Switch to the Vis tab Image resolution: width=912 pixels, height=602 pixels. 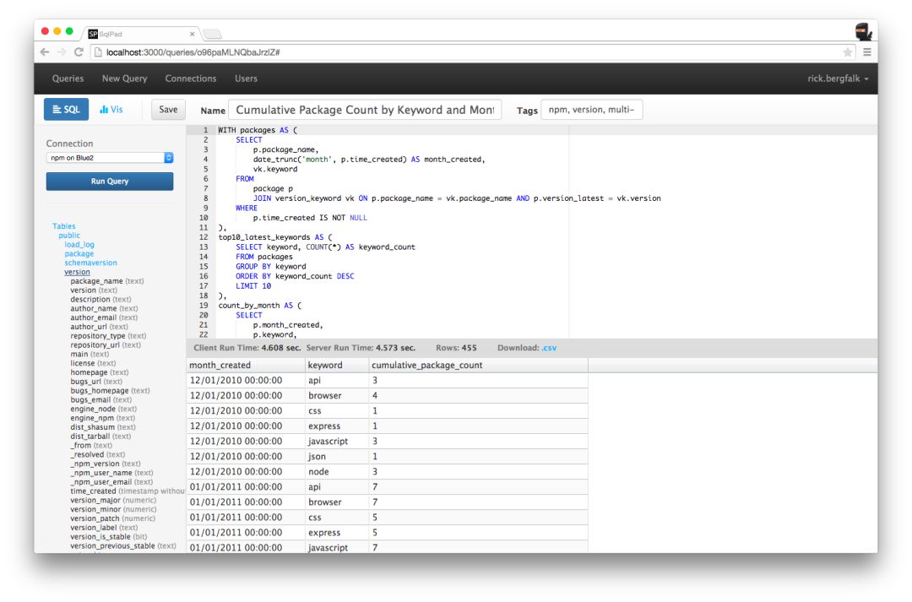coord(111,110)
